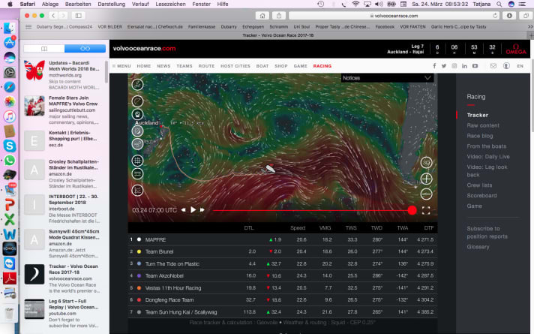The image size is (534, 334).
Task: Open Siri from the menu bar
Action: click(511, 4)
